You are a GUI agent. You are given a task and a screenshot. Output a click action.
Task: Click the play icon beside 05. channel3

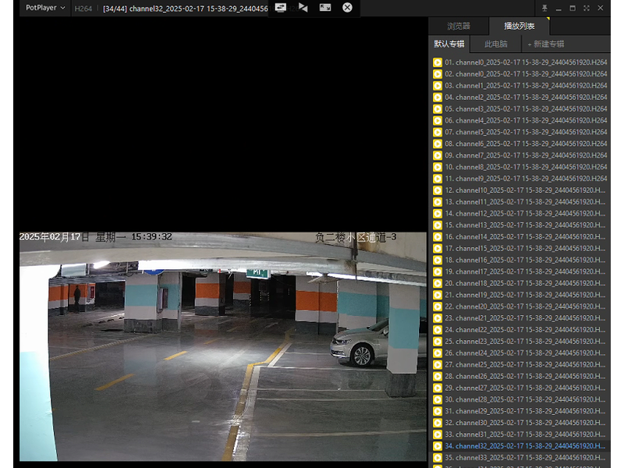[438, 109]
